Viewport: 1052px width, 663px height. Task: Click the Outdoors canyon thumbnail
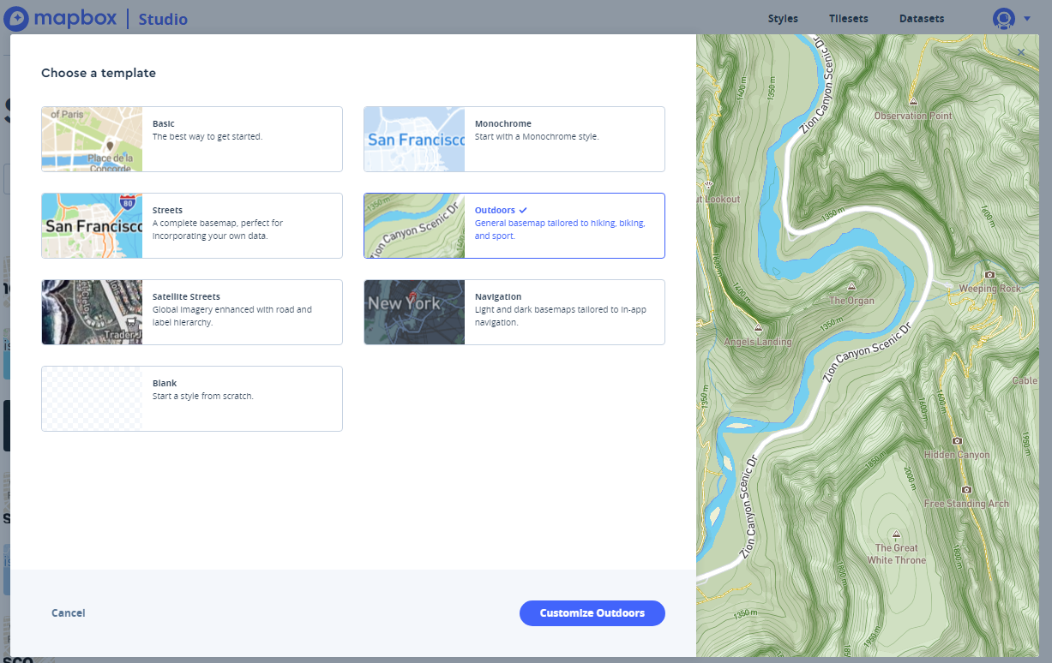pyautogui.click(x=414, y=225)
